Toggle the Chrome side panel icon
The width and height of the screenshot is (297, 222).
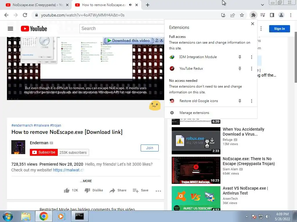(x=272, y=15)
